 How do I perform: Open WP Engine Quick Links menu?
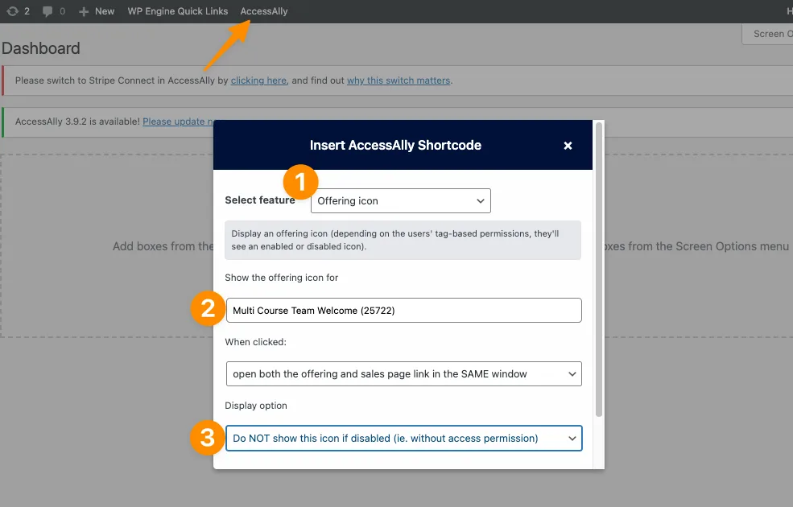(x=177, y=11)
